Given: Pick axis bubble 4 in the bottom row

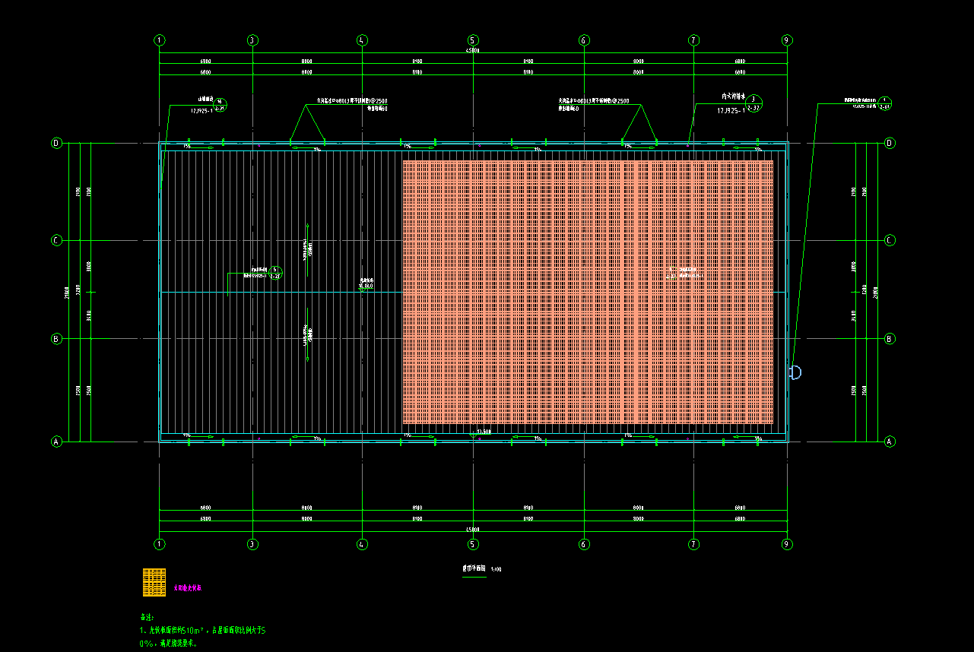Looking at the screenshot, I should (x=362, y=544).
